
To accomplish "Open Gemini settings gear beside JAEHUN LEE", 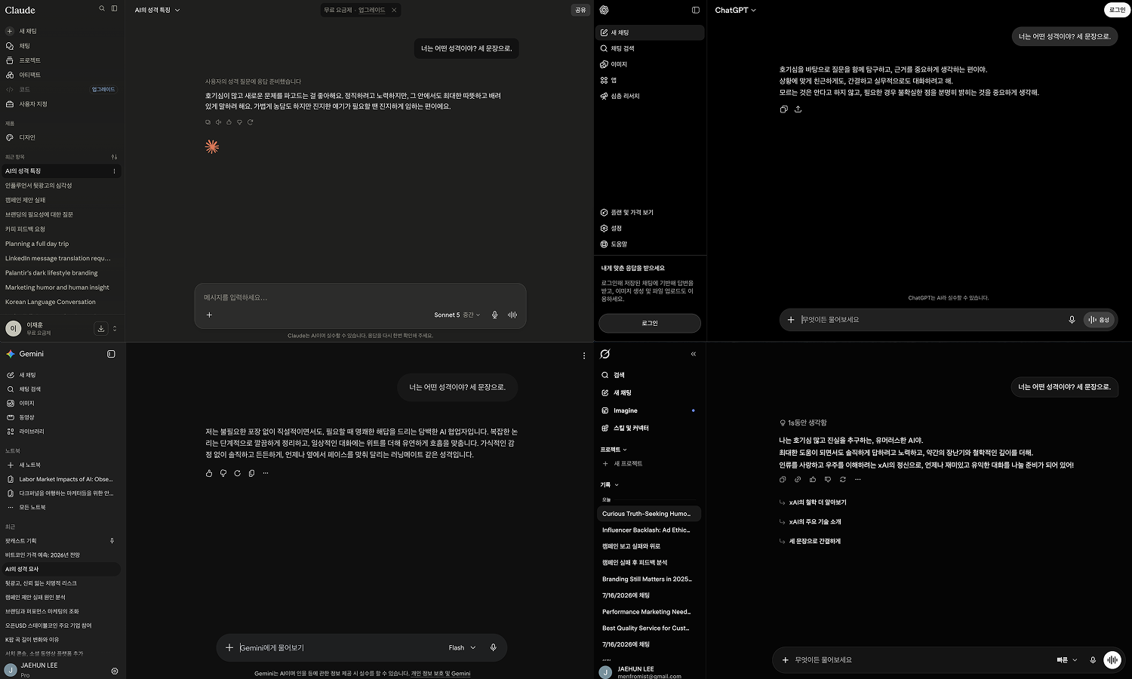I will tap(115, 671).
